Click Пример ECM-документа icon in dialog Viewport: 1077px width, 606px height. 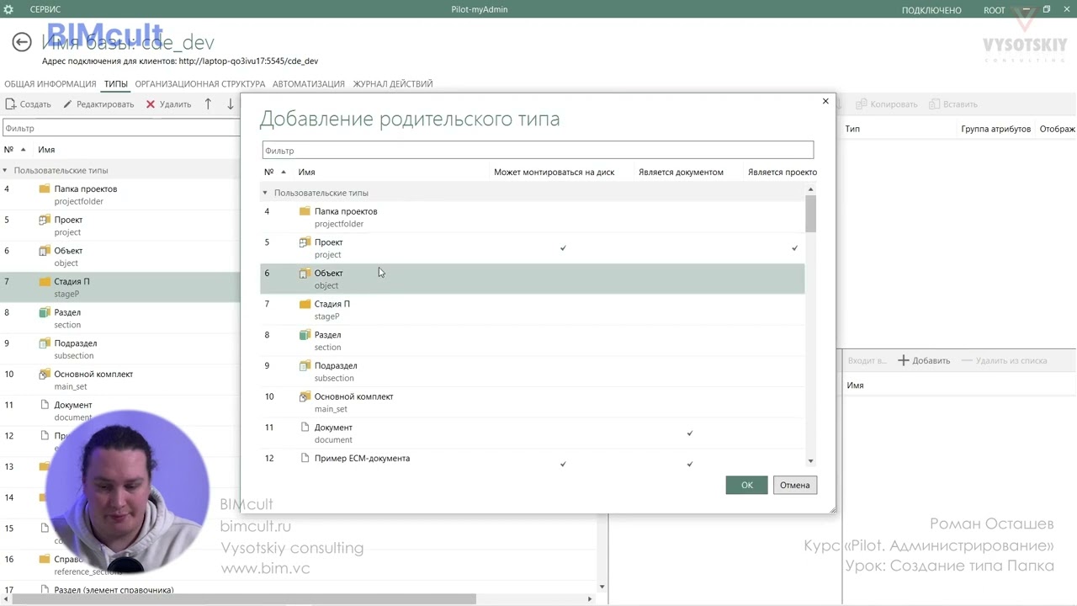coord(305,459)
